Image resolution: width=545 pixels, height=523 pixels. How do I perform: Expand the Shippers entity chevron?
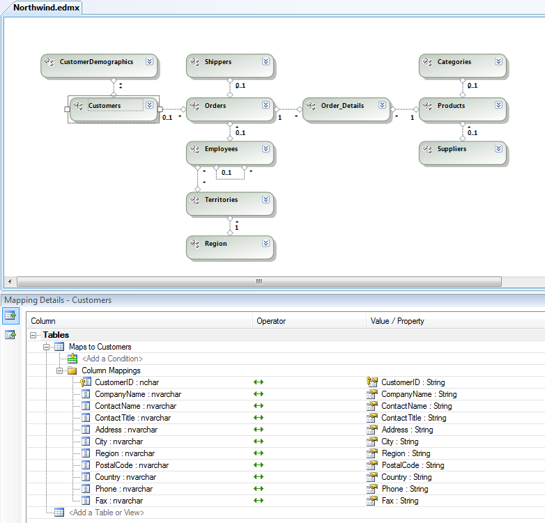click(266, 61)
